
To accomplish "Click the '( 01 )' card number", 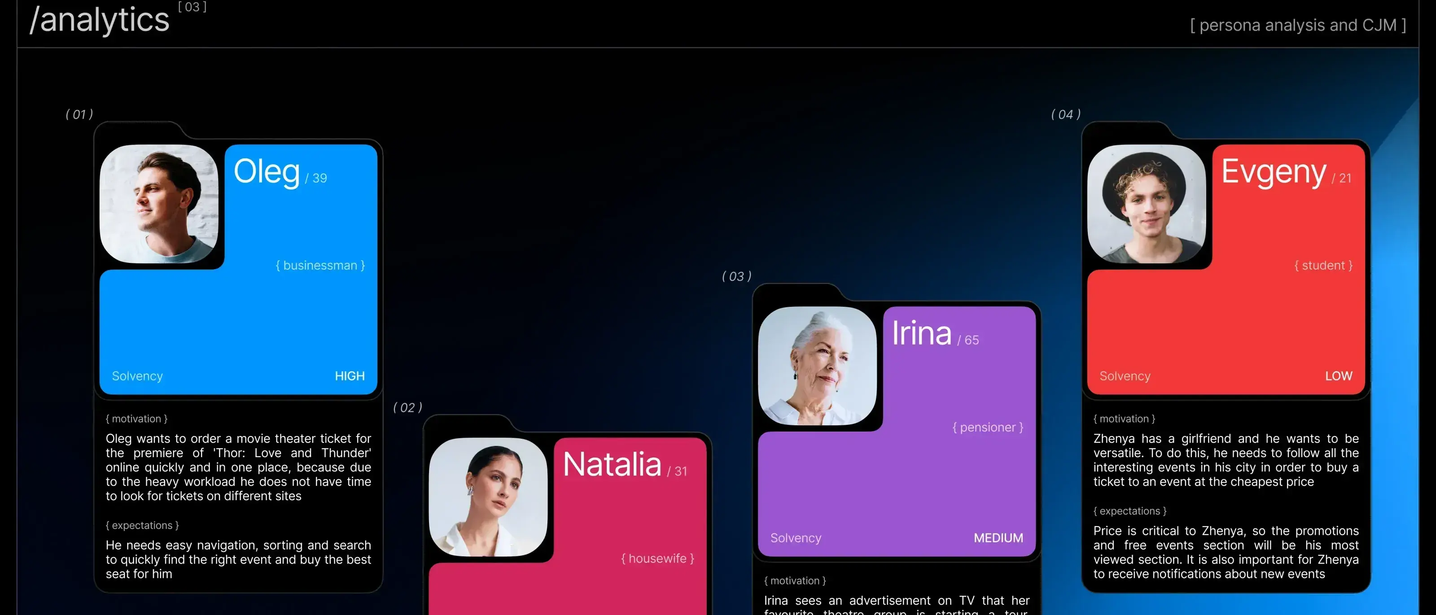I will tap(79, 114).
